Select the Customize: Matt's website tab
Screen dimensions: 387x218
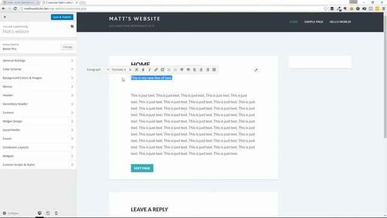(x=60, y=2)
